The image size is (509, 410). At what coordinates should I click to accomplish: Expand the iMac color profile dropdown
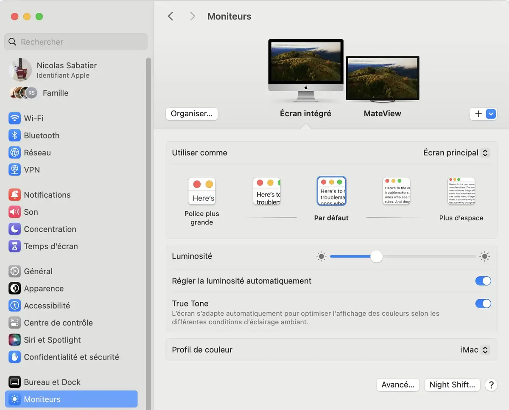point(475,350)
